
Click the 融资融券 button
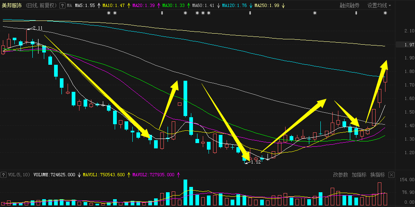(x=349, y=6)
